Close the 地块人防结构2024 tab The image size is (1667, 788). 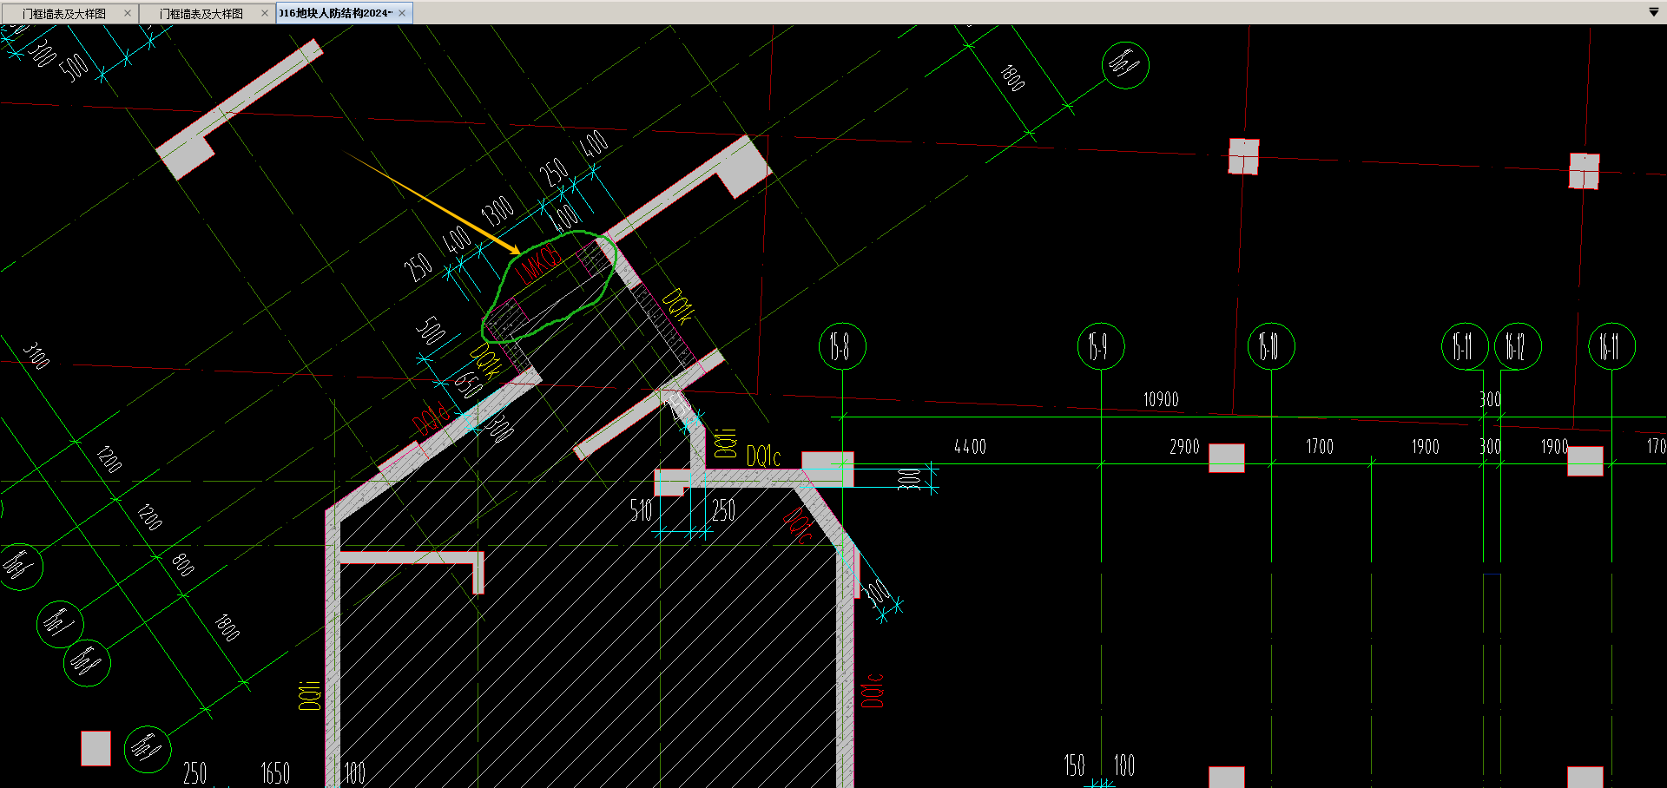coord(402,13)
